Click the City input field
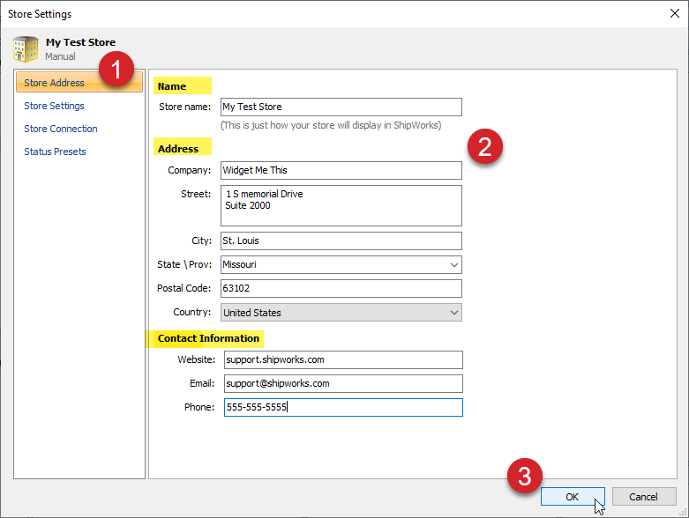689x518 pixels. point(341,240)
